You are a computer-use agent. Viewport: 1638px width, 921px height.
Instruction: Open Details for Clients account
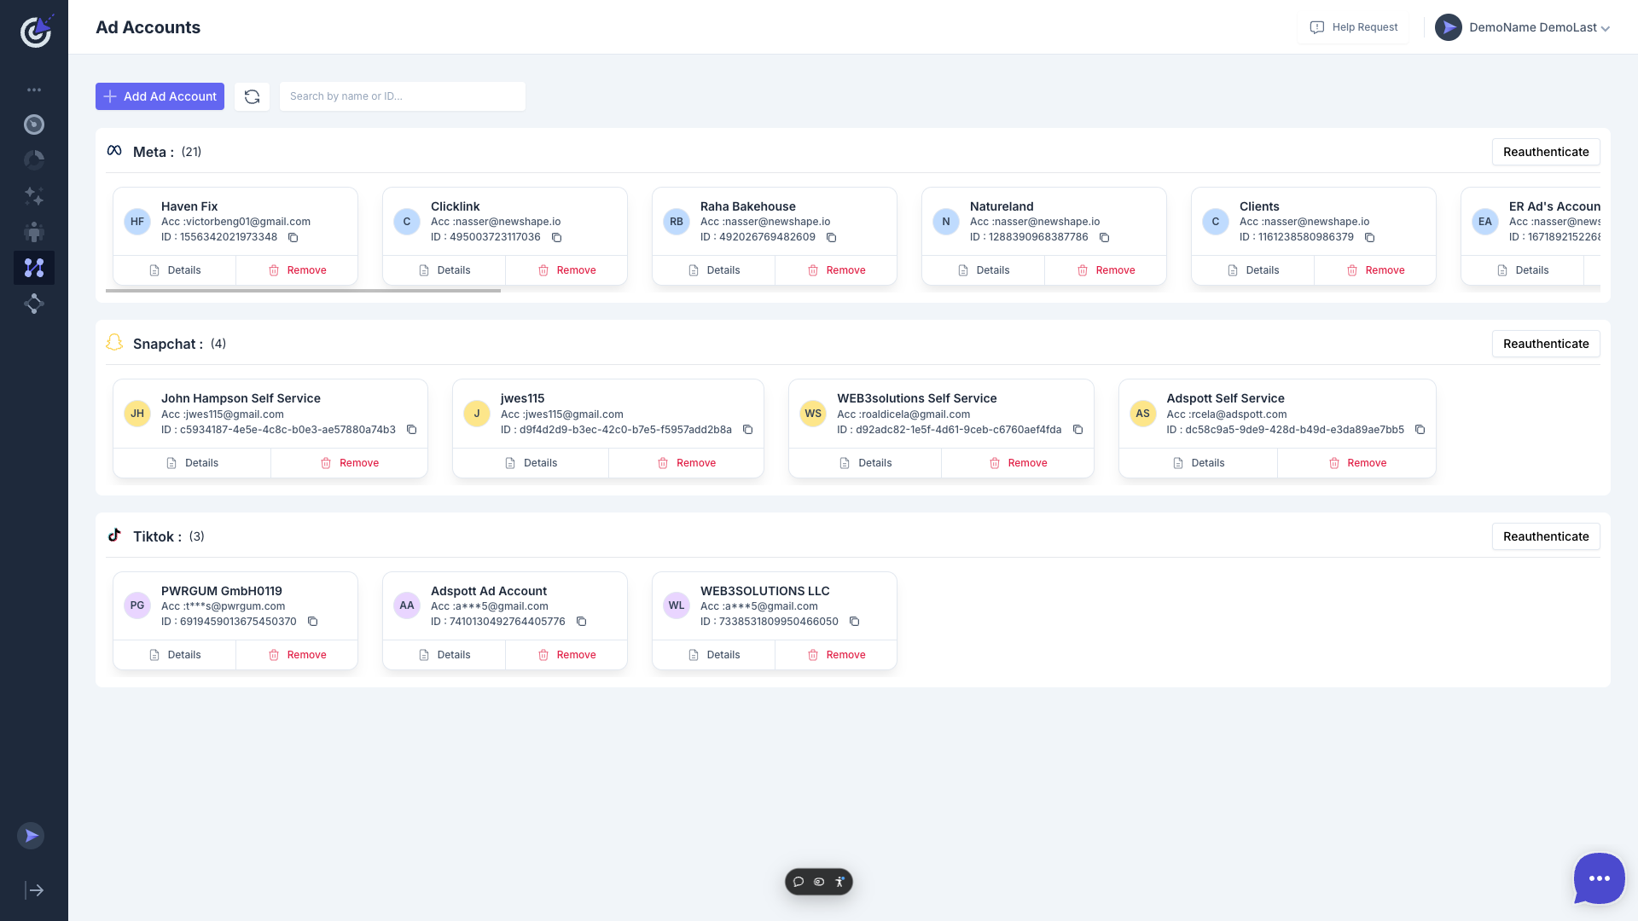tap(1253, 270)
